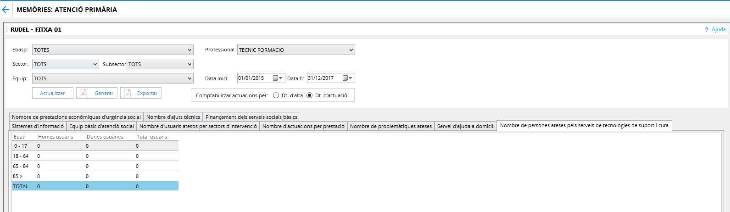This screenshot has width=730, height=212.
Task: Click the Data inici date field
Action: pos(255,78)
